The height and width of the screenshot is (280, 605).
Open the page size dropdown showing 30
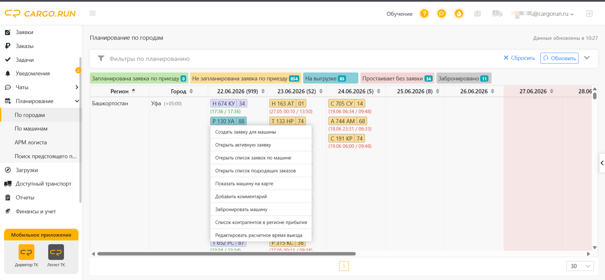tap(580, 266)
